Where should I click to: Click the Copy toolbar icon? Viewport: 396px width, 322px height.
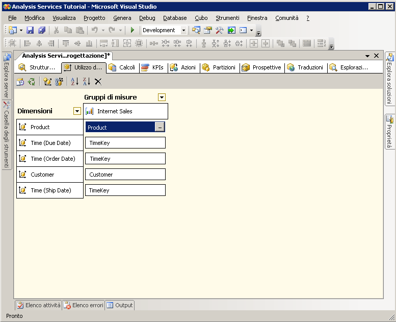[68, 30]
